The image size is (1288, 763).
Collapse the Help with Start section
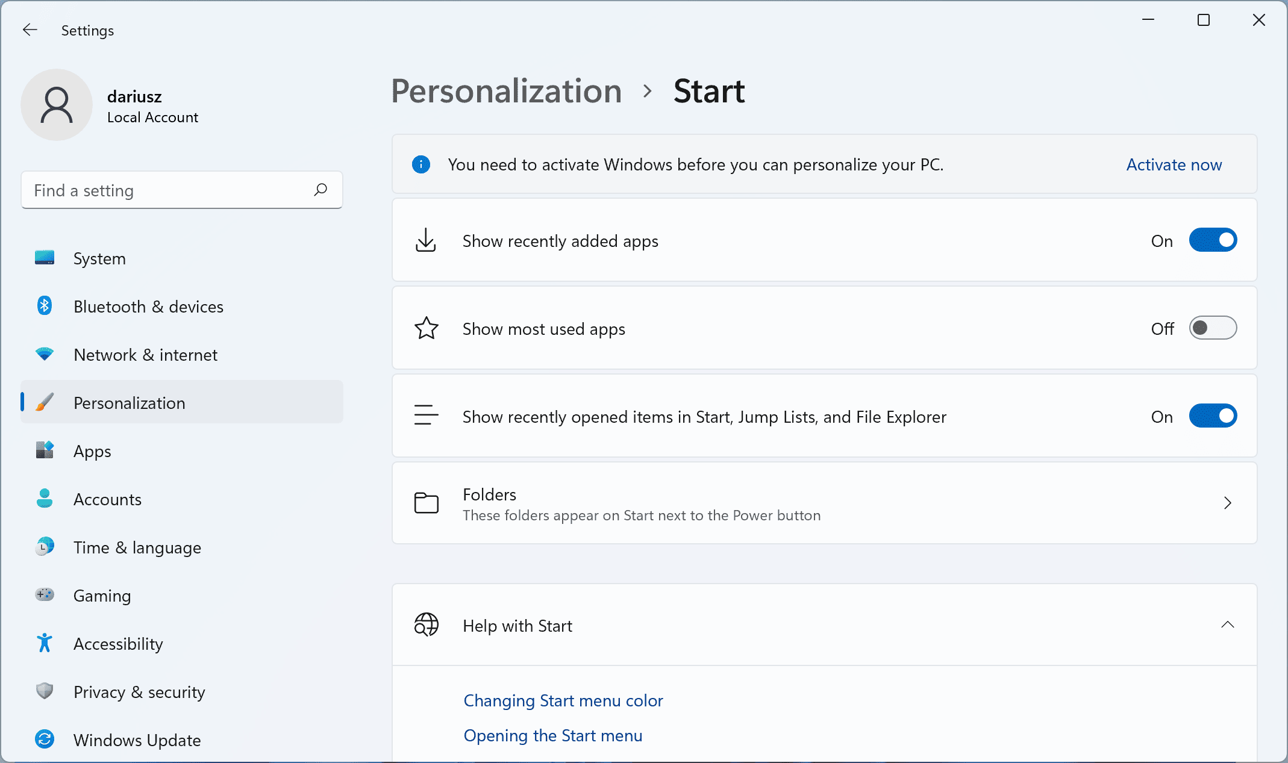[x=1228, y=624]
